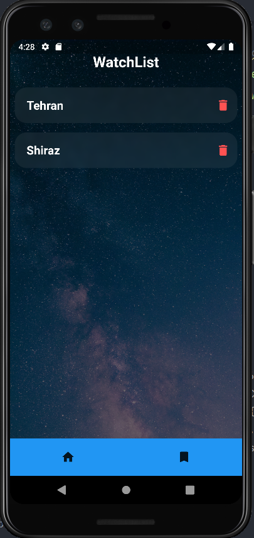Tap the Android recents square button
The height and width of the screenshot is (538, 254).
(x=190, y=490)
